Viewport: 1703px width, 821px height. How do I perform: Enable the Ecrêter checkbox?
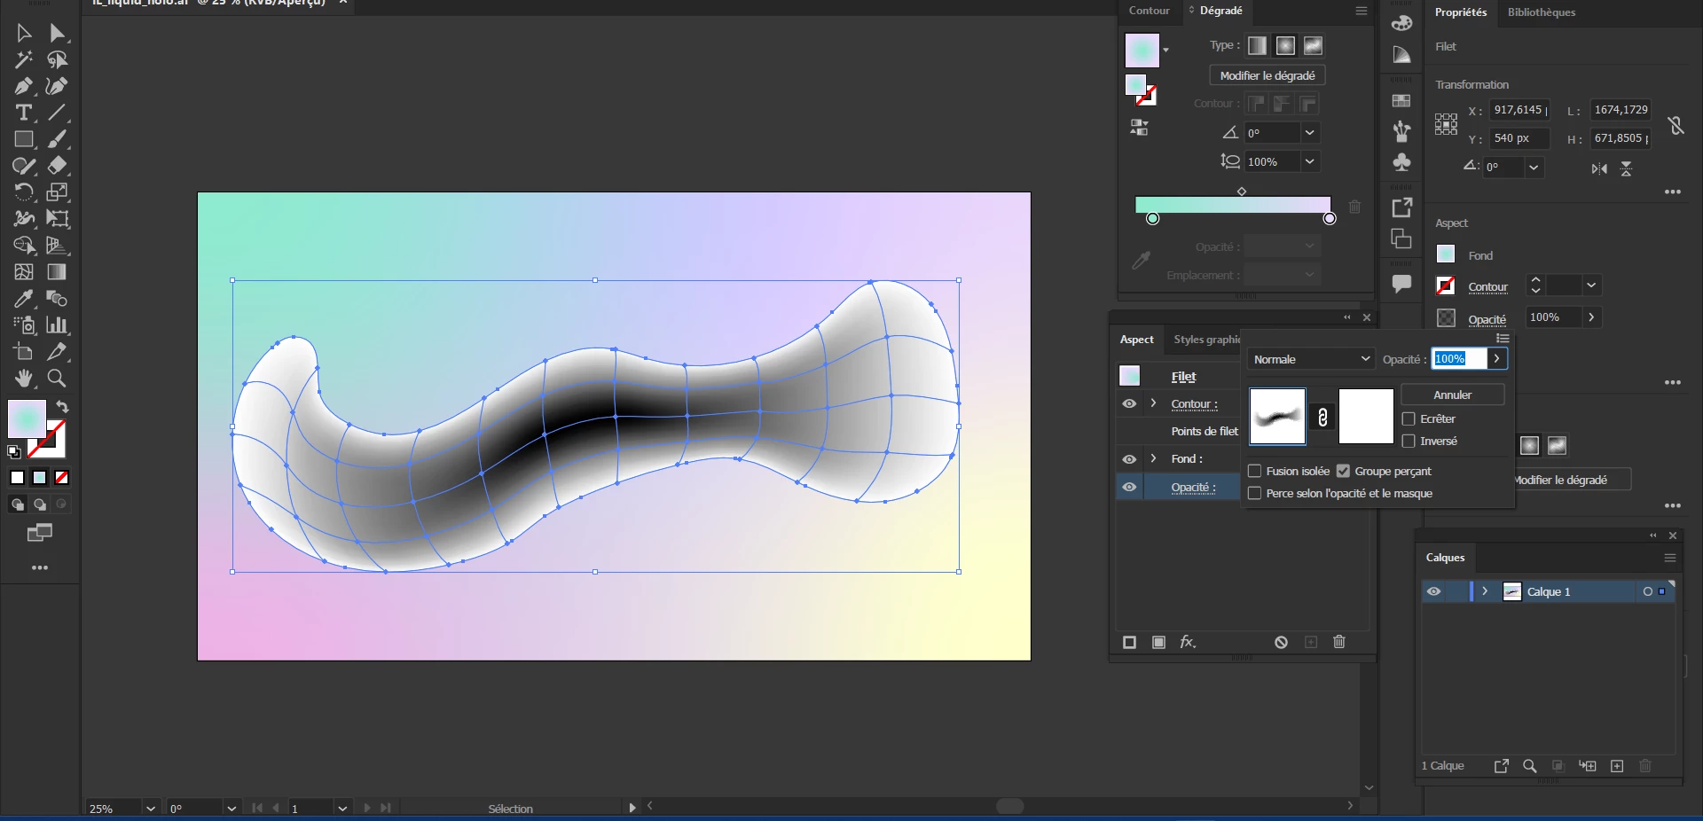1409,418
